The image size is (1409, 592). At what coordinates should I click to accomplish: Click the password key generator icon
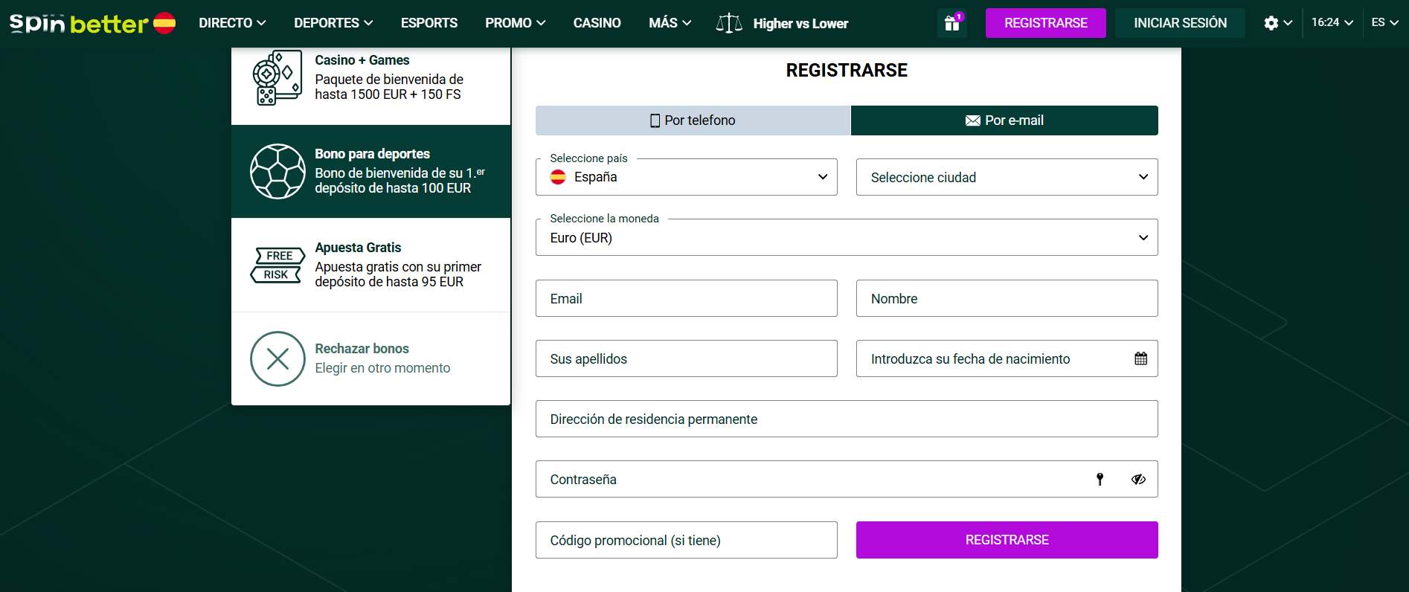click(1100, 479)
